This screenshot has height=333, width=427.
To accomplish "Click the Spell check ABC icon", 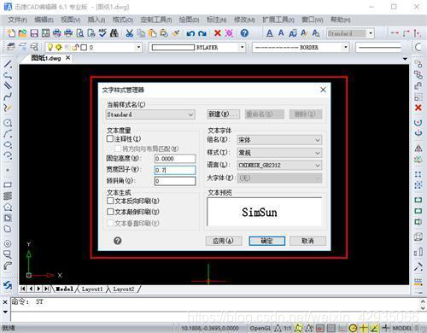I will [x=102, y=33].
